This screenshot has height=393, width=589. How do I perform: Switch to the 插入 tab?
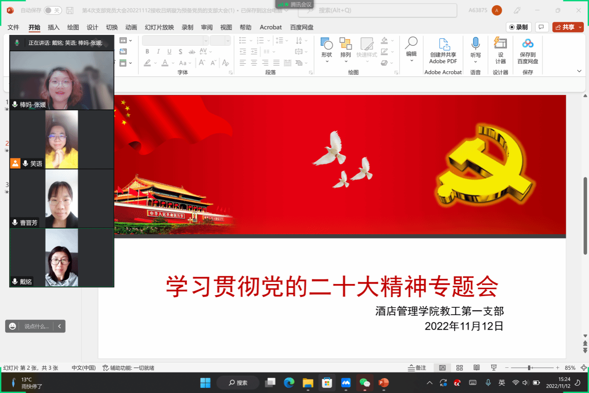coord(54,27)
